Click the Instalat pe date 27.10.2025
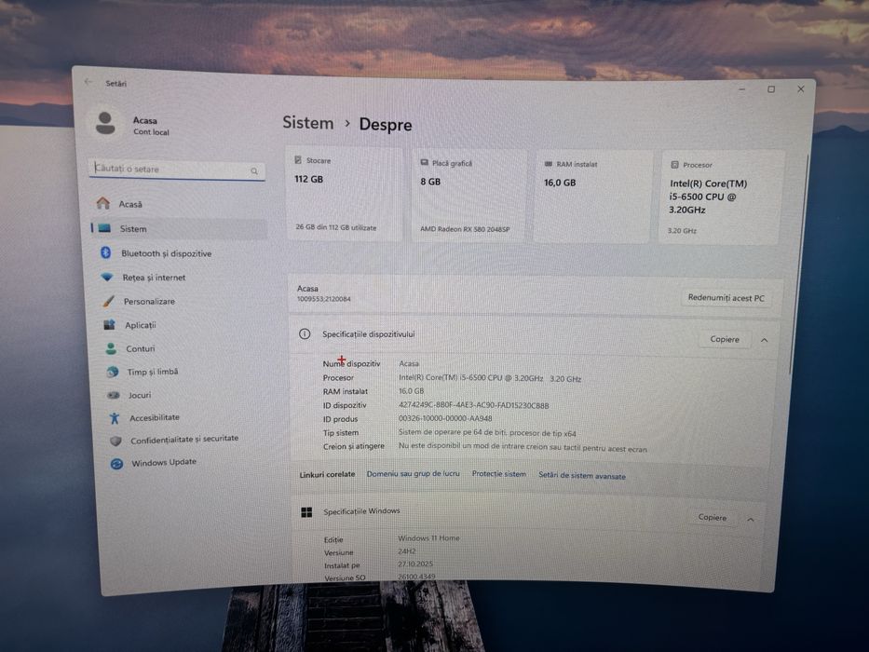 click(x=415, y=564)
